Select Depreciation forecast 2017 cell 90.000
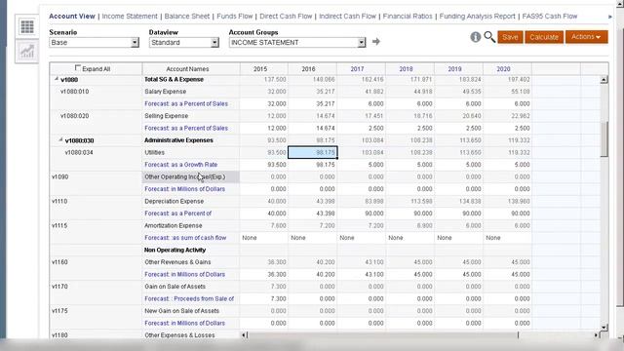 361,214
